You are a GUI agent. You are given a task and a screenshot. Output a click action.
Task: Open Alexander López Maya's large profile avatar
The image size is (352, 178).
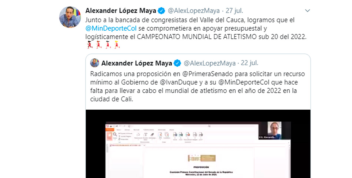70,17
